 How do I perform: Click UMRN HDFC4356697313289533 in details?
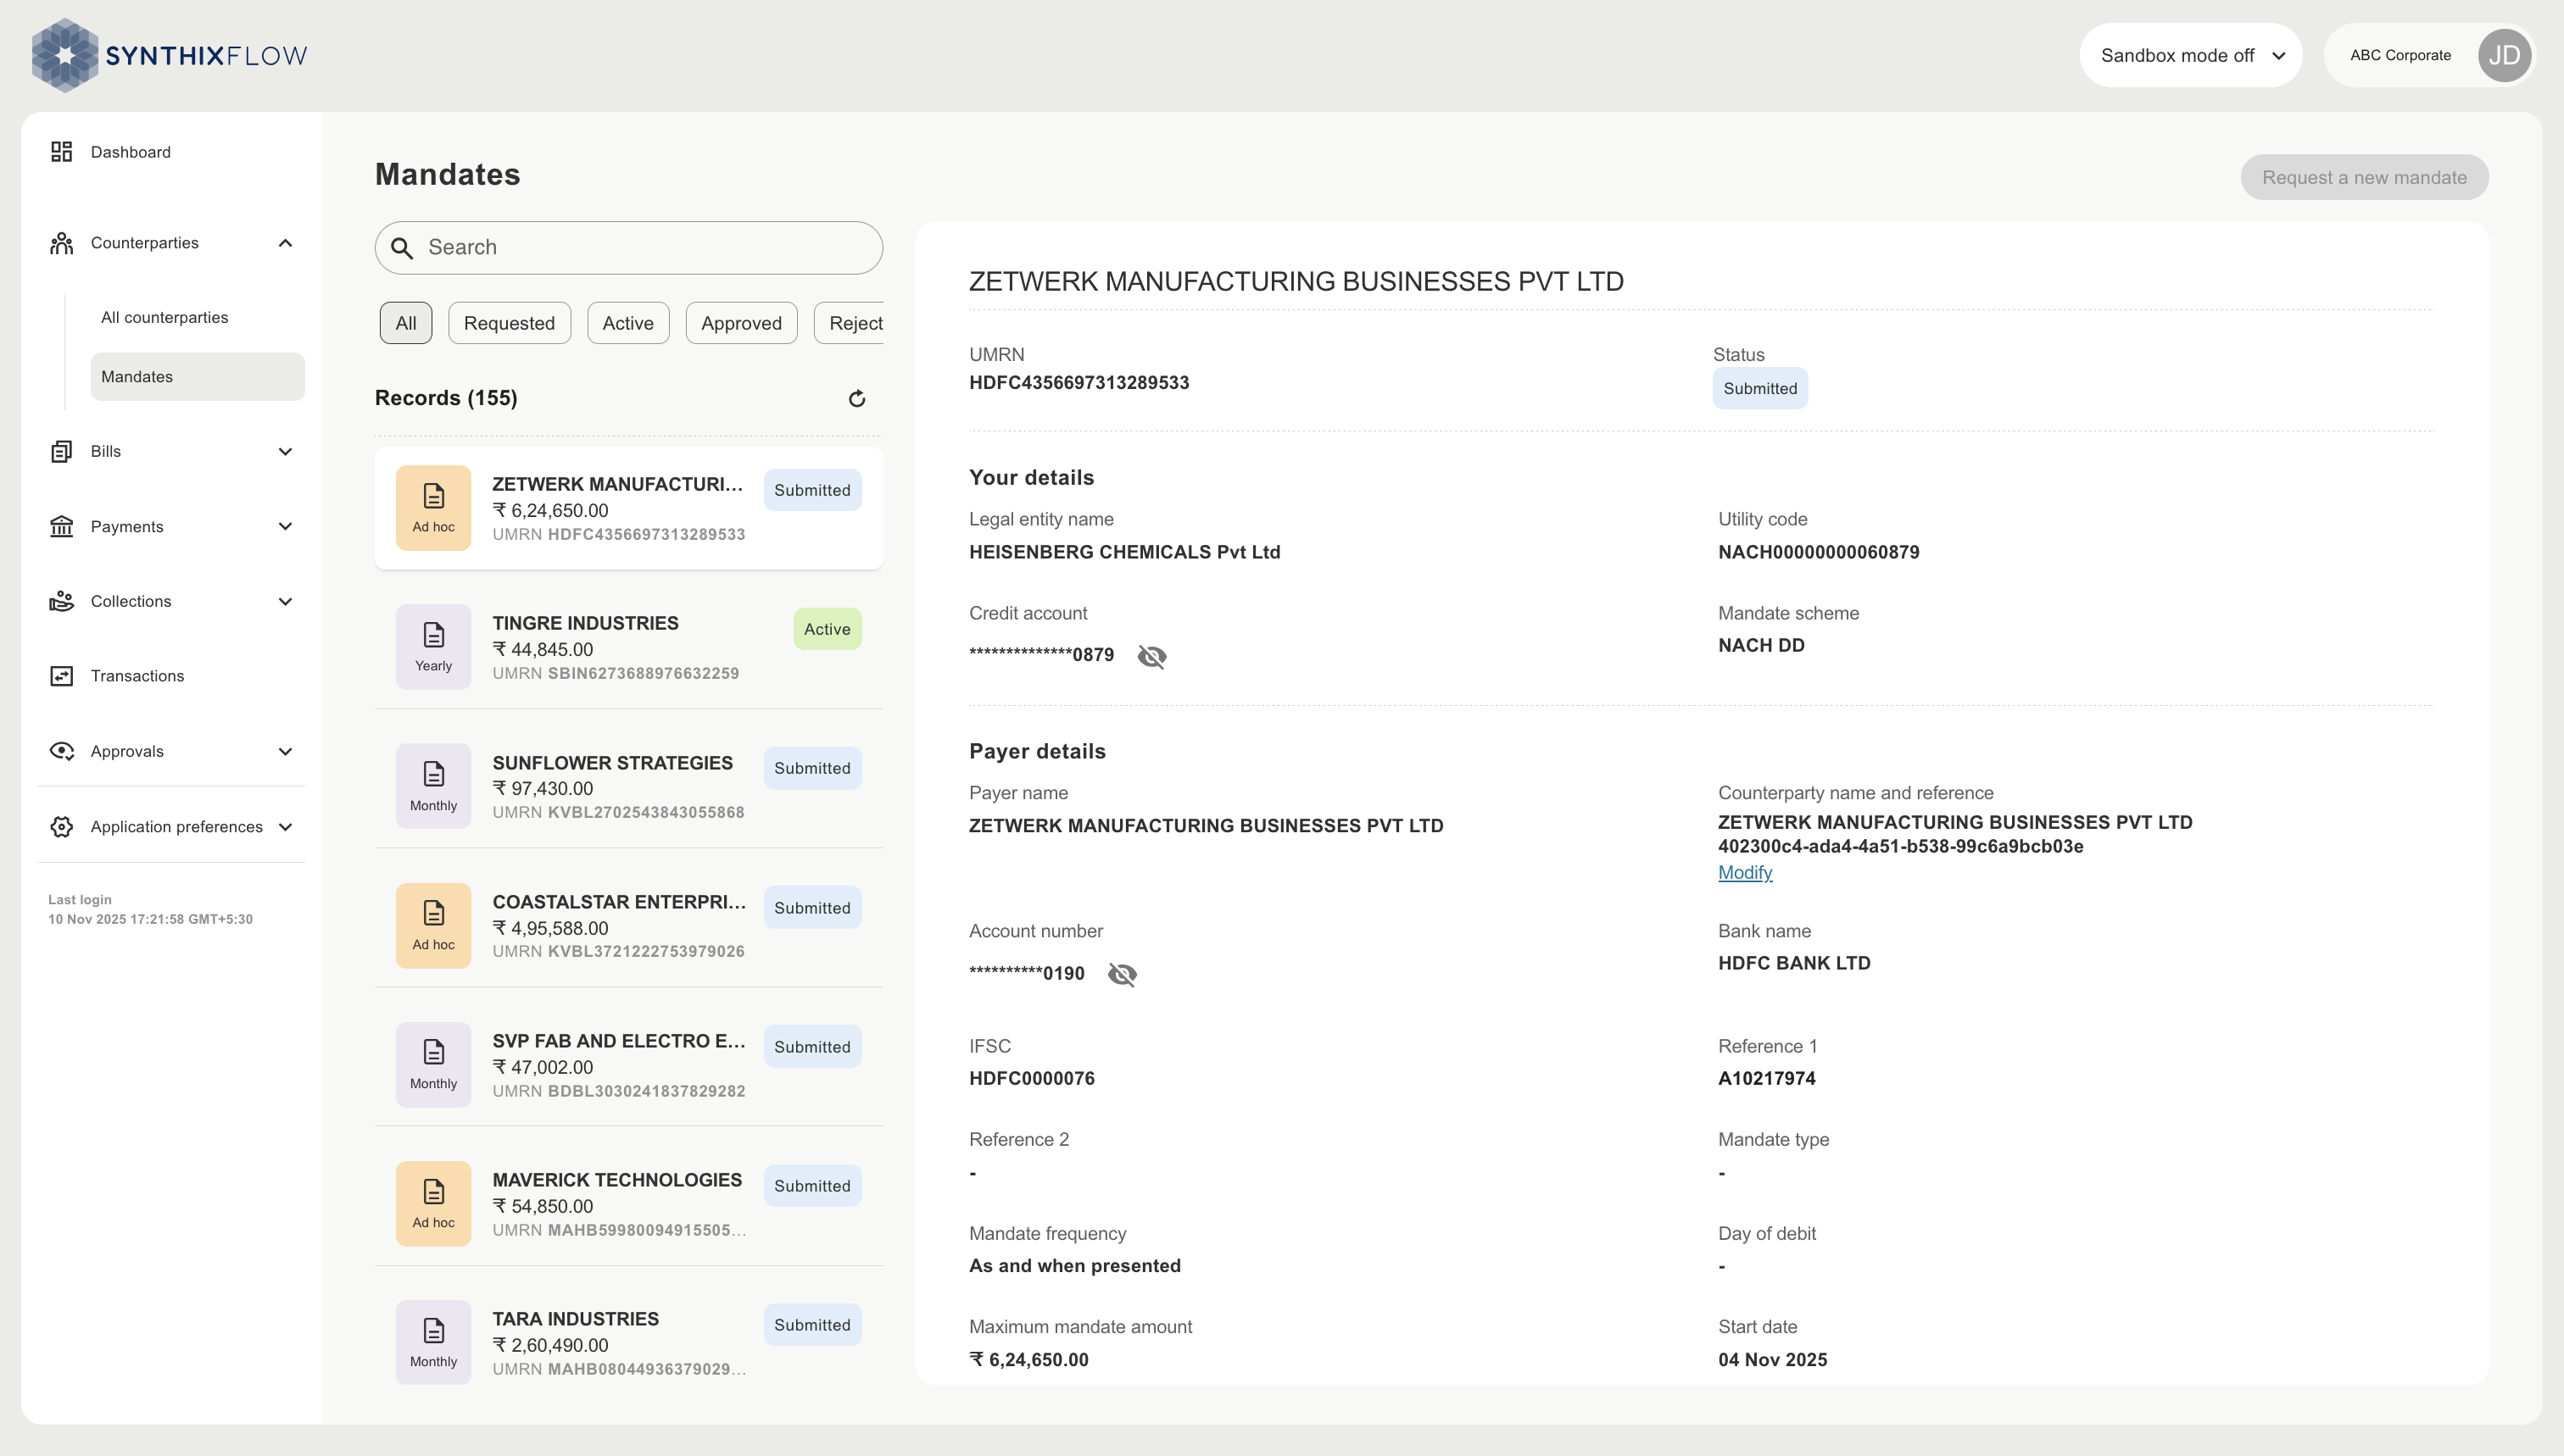(1079, 383)
